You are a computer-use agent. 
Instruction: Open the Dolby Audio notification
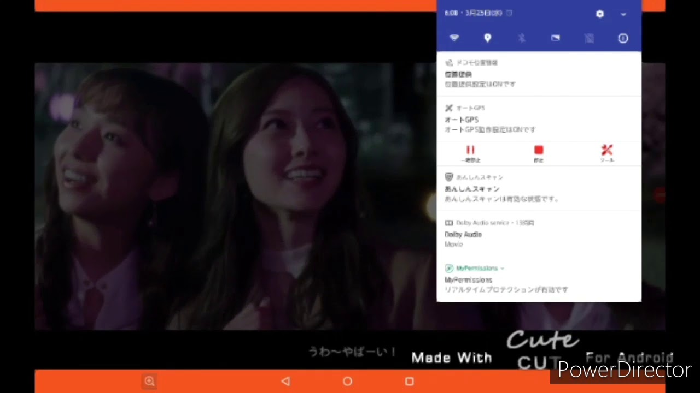pos(539,235)
